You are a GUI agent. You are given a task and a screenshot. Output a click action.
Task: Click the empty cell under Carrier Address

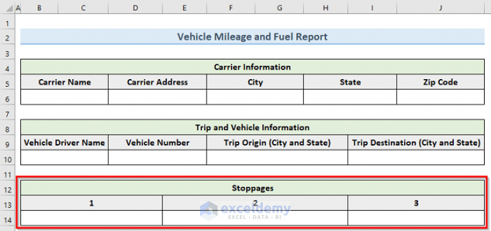(x=157, y=97)
